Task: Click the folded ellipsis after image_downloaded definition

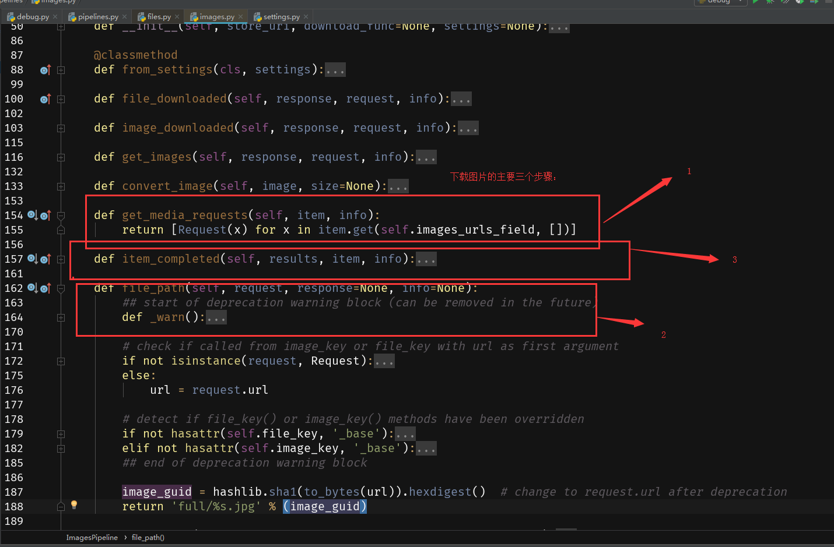Action: (468, 128)
